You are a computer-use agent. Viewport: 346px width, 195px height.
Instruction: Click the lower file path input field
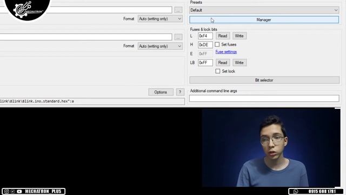coord(86,37)
